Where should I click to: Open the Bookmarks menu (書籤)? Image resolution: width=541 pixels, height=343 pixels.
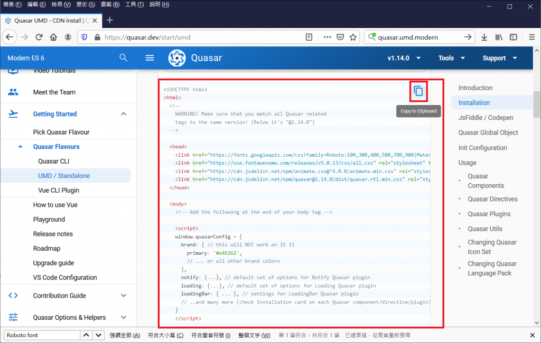pos(110,4)
